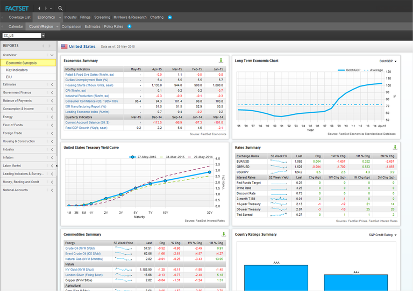Click the Debt/GDP legend entry
Viewport: 413px width, 291px height.
(x=349, y=70)
